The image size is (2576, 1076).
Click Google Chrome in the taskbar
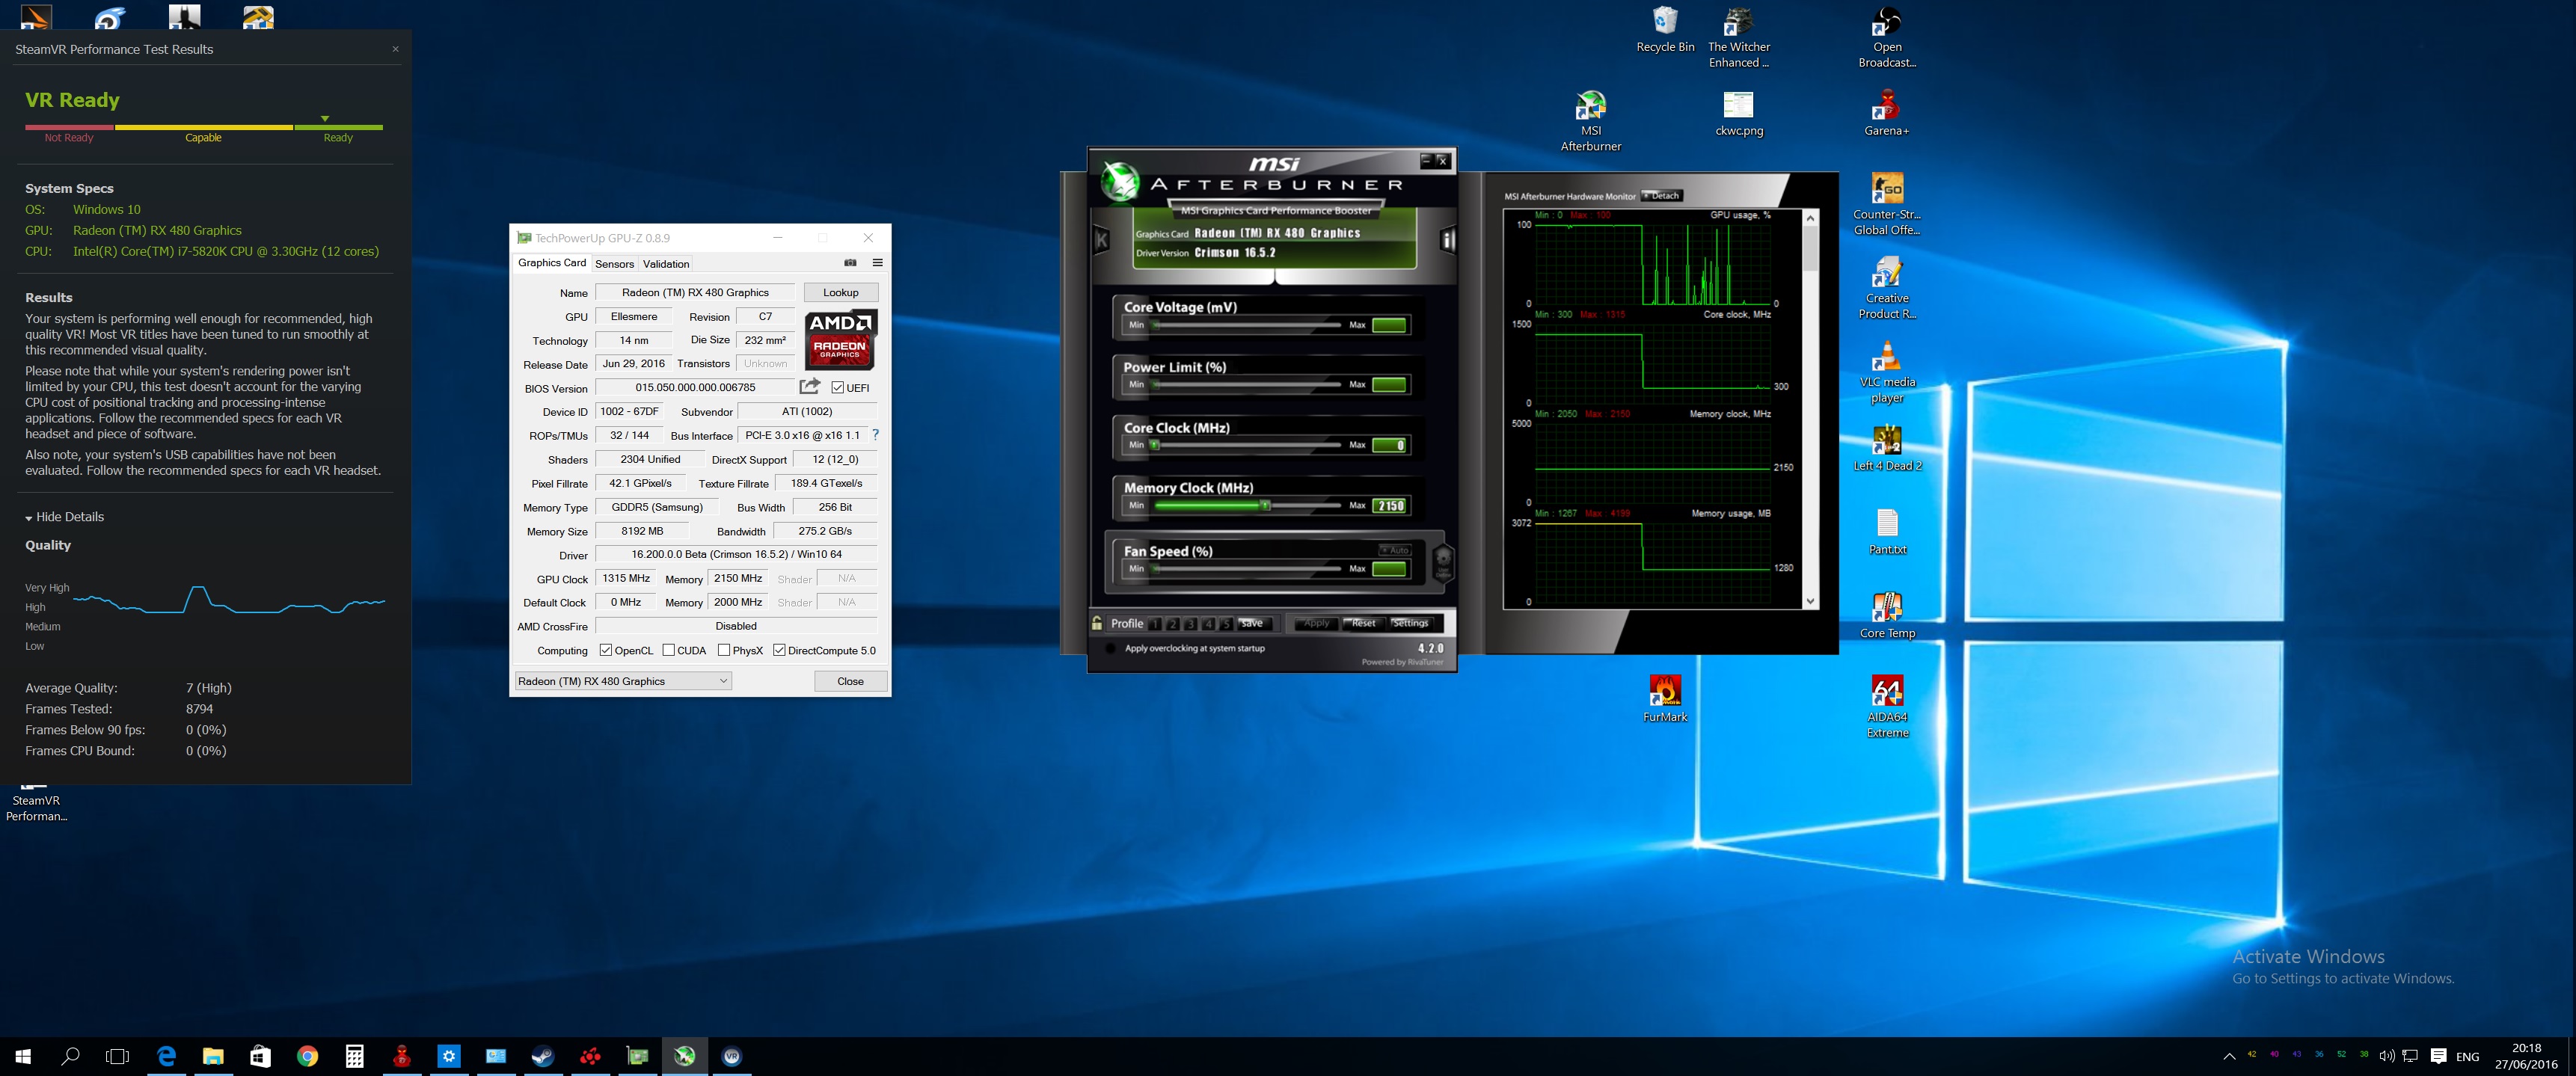coord(307,1056)
